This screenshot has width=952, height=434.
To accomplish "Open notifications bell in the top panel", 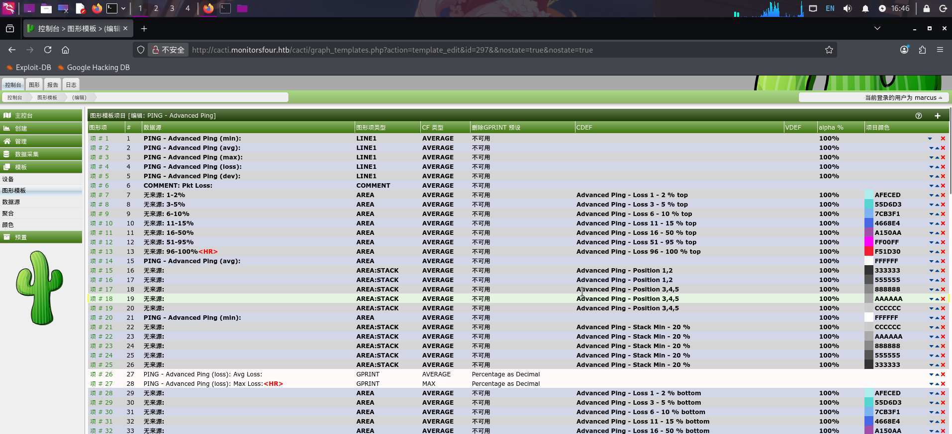I will (x=865, y=8).
